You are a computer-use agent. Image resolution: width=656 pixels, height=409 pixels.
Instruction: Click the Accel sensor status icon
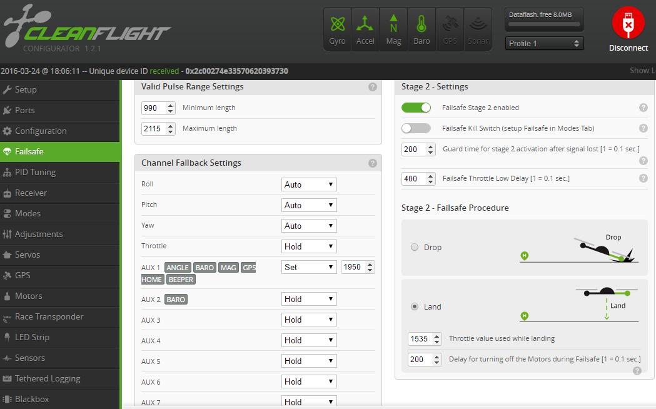point(365,29)
